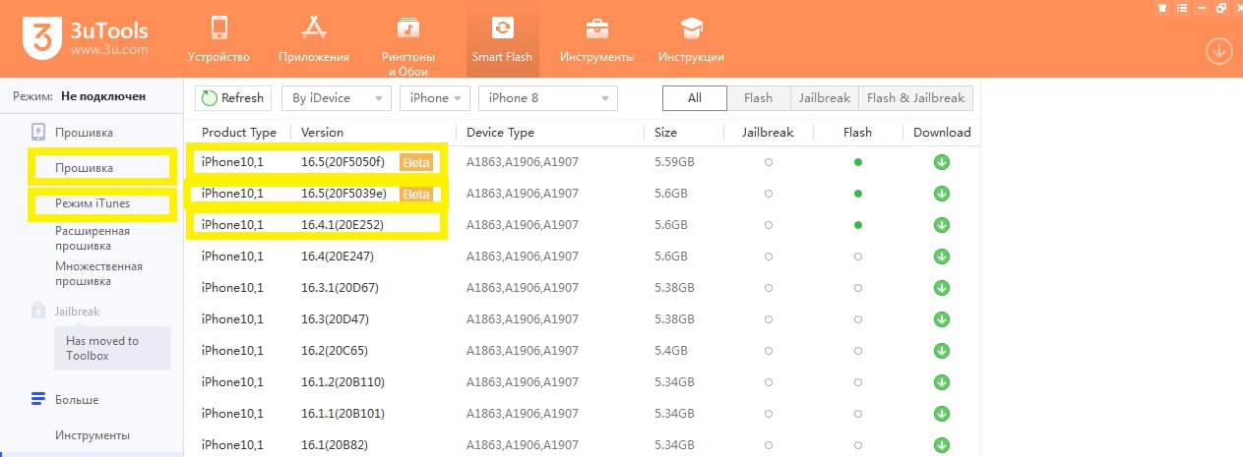
Task: Download firmware 16.3(20D47)
Action: [941, 319]
